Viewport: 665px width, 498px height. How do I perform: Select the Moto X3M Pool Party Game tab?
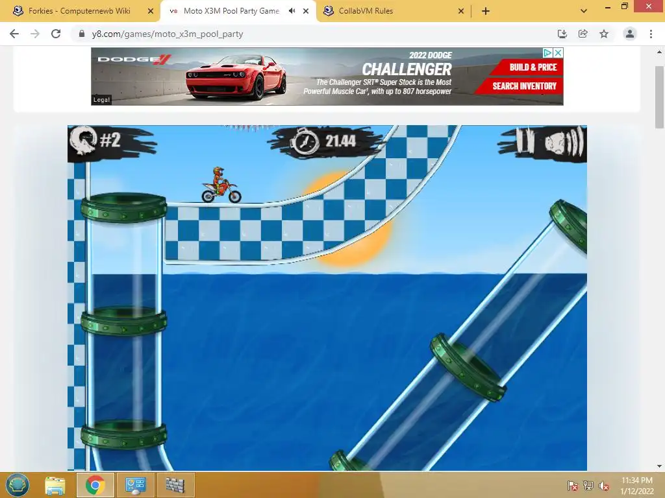pos(231,11)
